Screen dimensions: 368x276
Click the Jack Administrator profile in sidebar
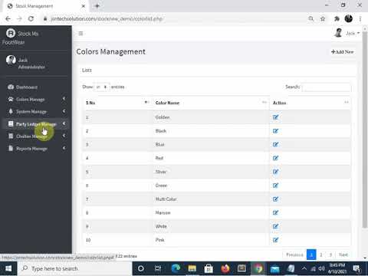pyautogui.click(x=25, y=63)
